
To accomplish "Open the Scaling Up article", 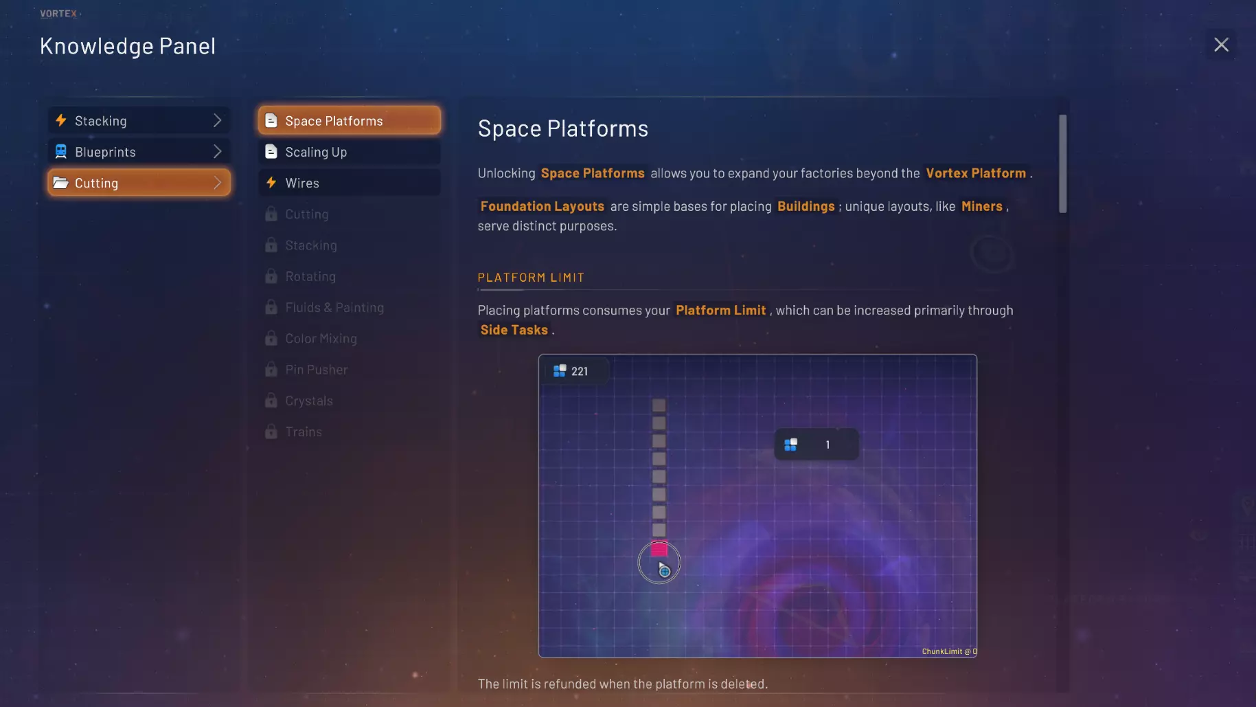I will click(350, 151).
